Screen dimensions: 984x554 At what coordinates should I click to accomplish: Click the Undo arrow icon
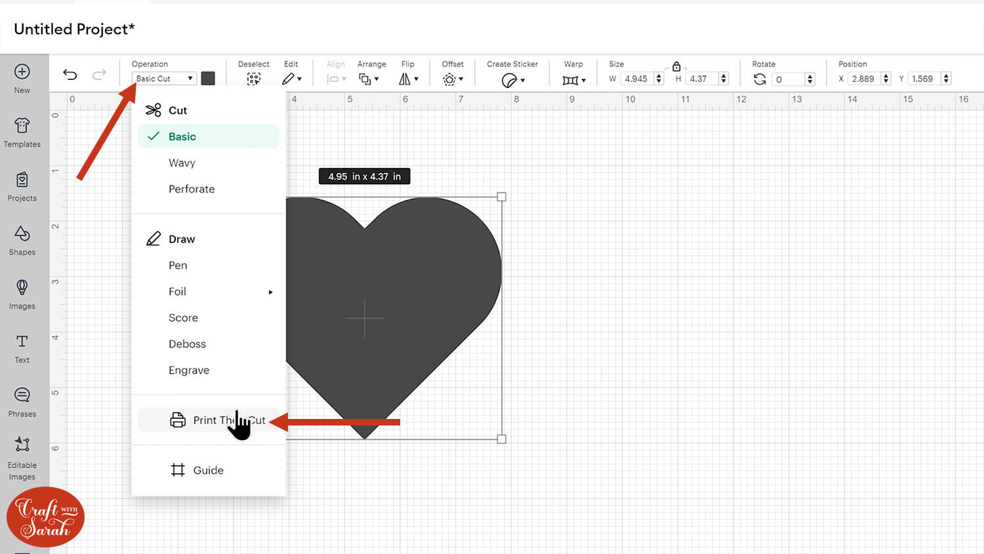click(70, 75)
